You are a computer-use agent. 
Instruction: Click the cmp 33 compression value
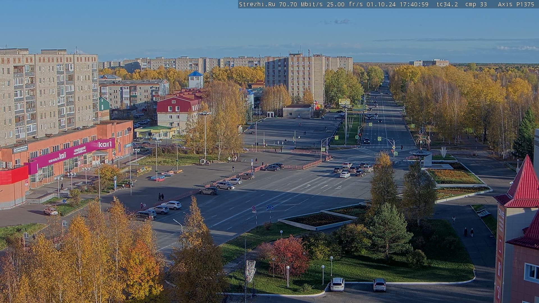point(476,4)
